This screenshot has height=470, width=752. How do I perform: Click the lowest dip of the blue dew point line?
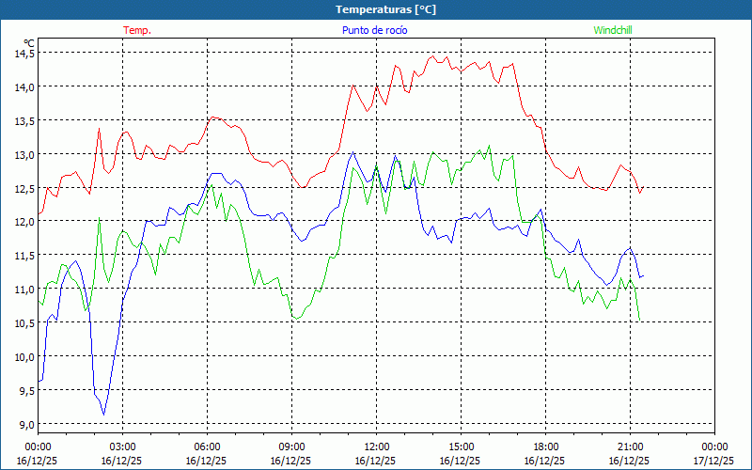pos(103,414)
